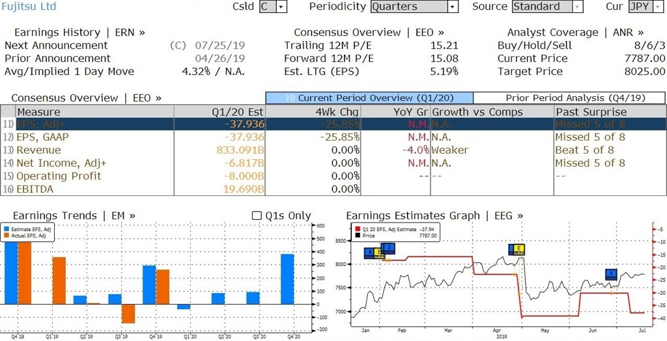
Task: Click the Q4'19 blue estimate bar
Action: [149, 285]
